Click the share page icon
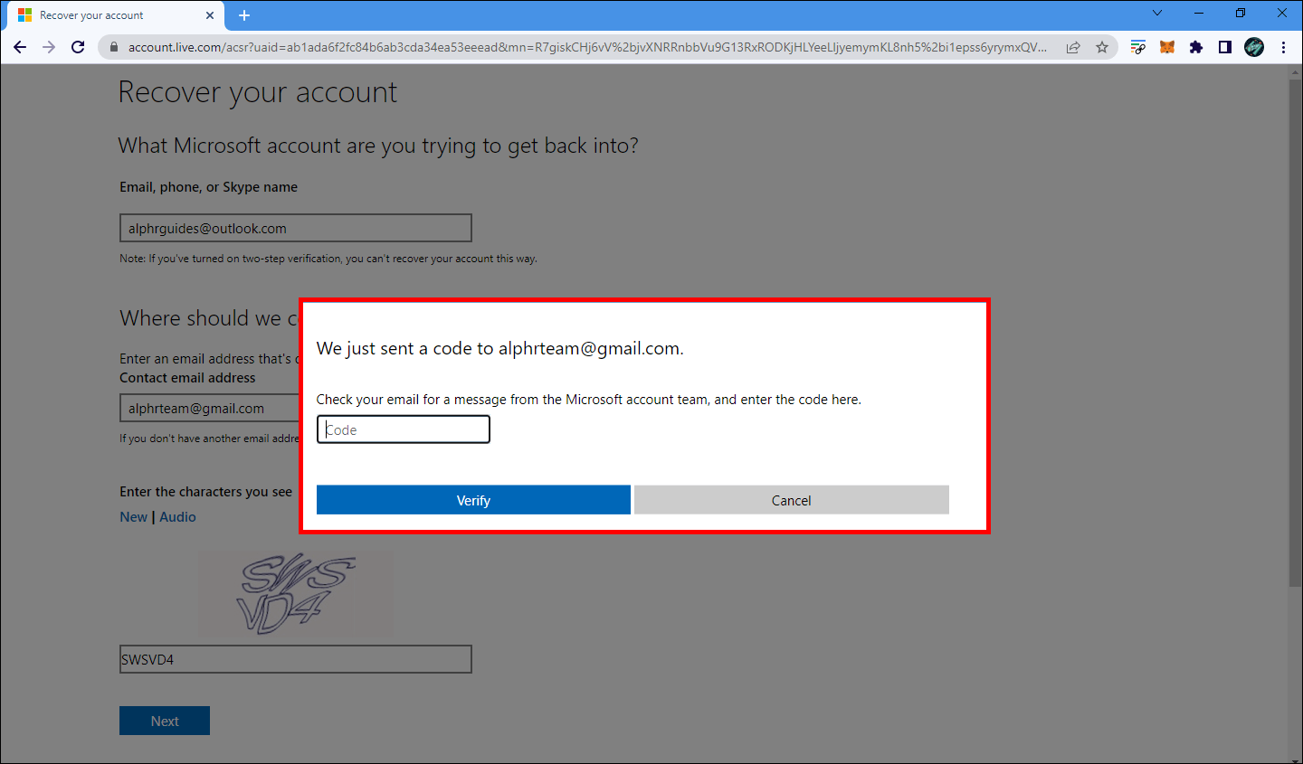The height and width of the screenshot is (764, 1303). (x=1073, y=47)
